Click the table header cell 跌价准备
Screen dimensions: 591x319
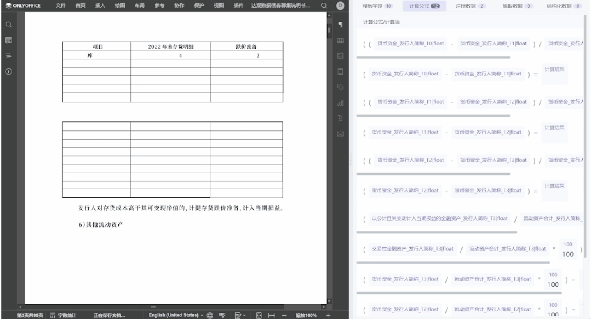pos(246,47)
